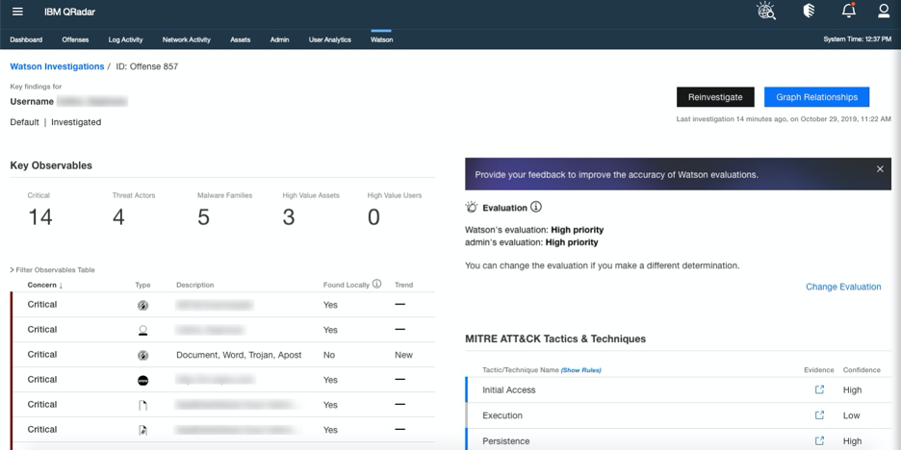Click the file type icon in fifth row
901x450 pixels.
coord(143,405)
